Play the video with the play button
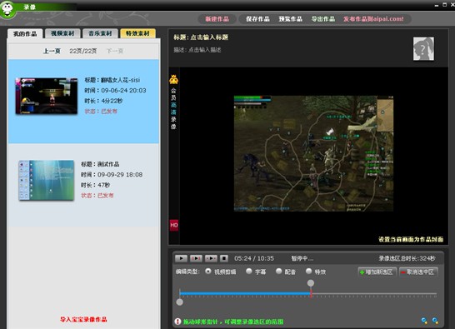The width and height of the screenshot is (455, 329). (x=181, y=258)
